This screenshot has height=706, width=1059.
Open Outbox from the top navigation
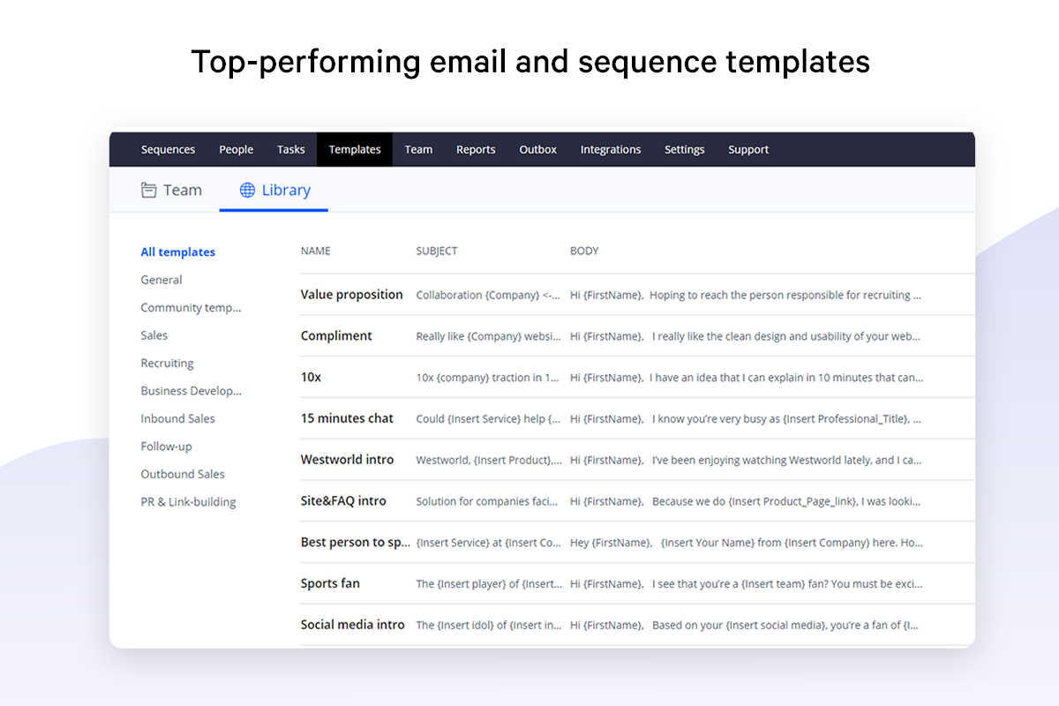tap(537, 150)
